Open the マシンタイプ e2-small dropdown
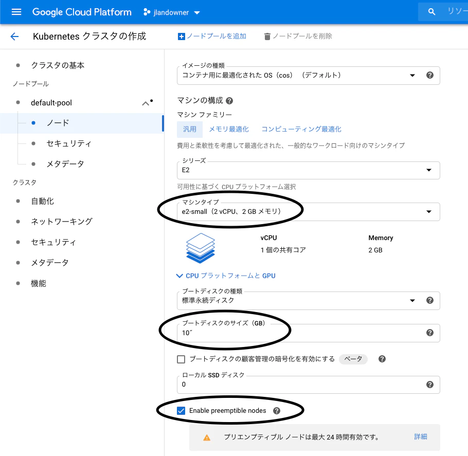This screenshot has width=468, height=456. [x=309, y=212]
